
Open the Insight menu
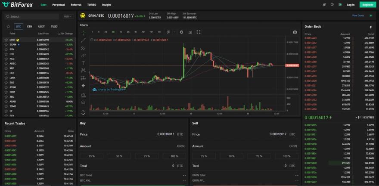pyautogui.click(x=106, y=5)
